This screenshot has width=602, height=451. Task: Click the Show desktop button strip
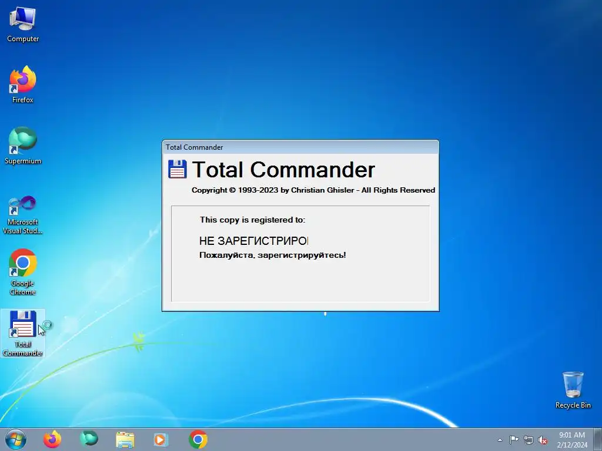tap(598, 439)
